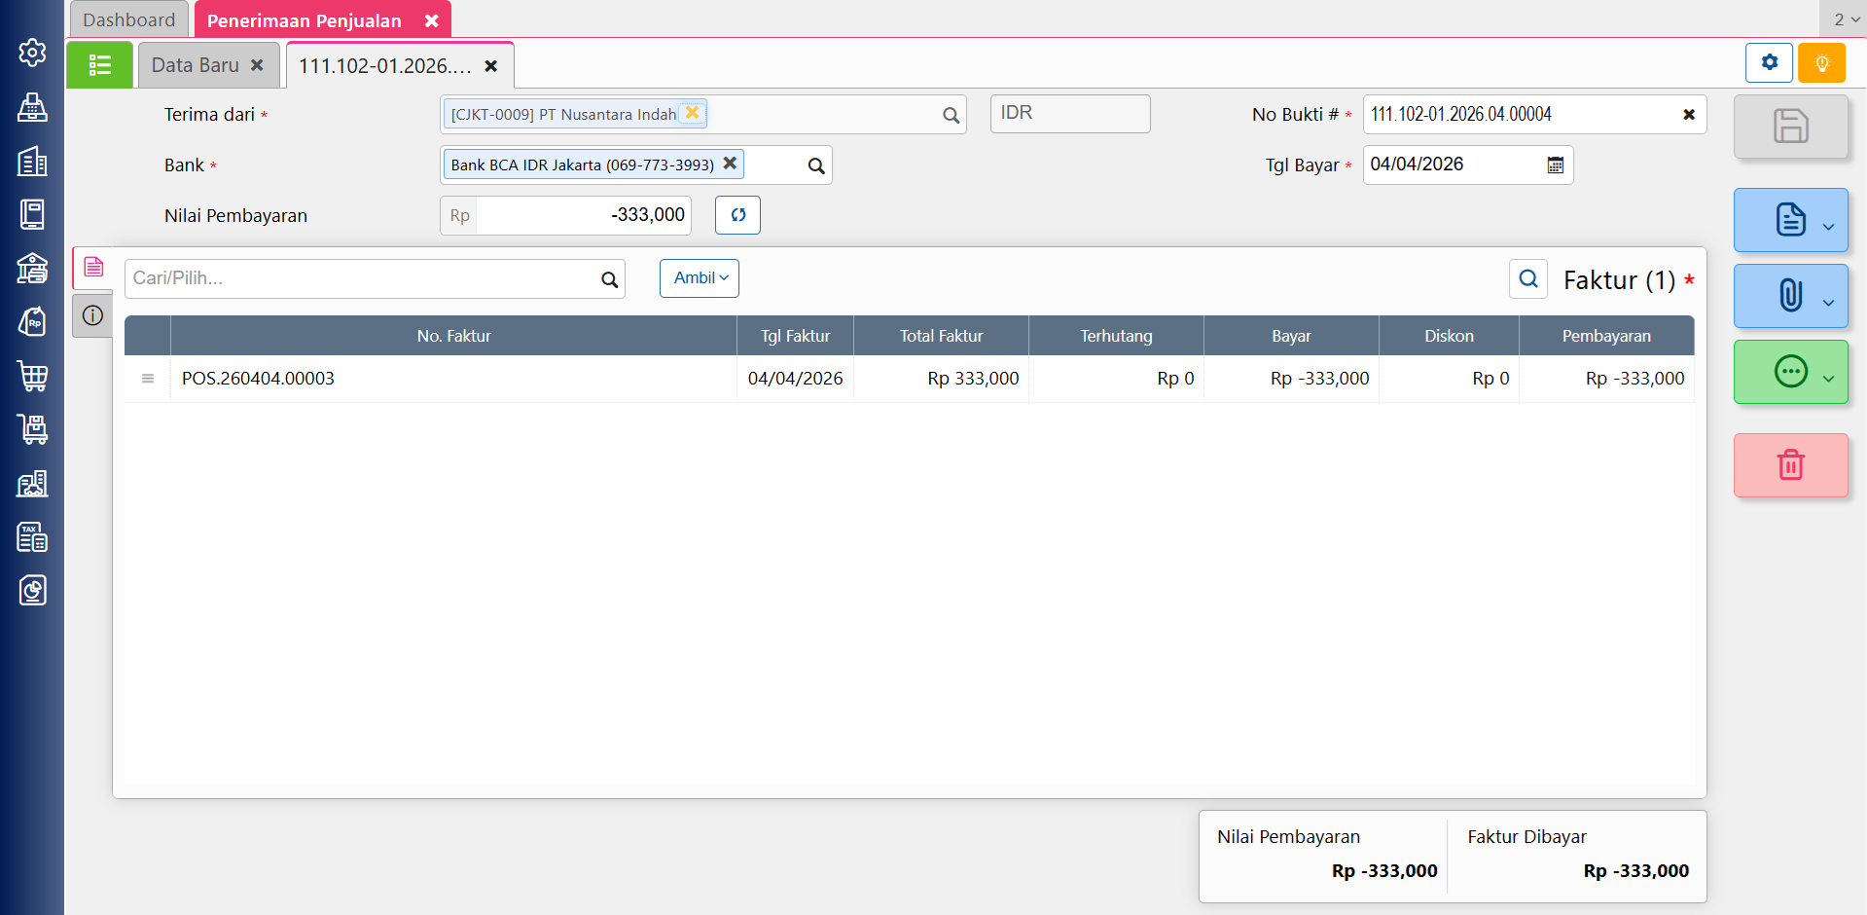This screenshot has height=915, width=1867.
Task: Click the shopping cart sidebar icon
Action: pyautogui.click(x=32, y=376)
